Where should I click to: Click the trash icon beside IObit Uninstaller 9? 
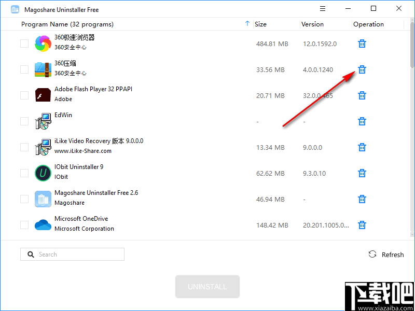362,173
